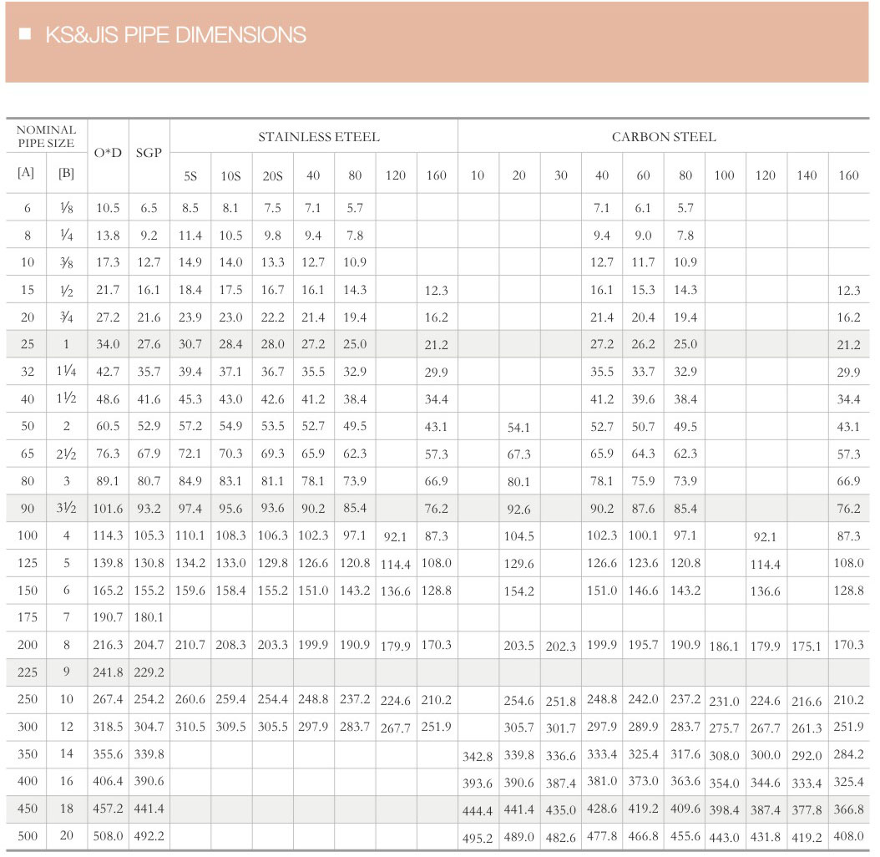
Task: Select the CARBON STEEL group header
Action: 663,137
